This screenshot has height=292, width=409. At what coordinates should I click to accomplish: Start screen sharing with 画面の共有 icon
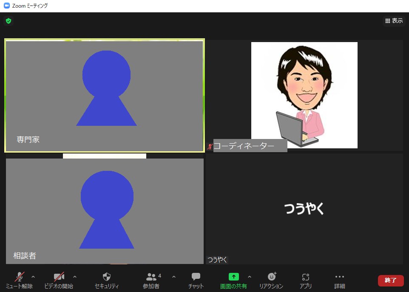click(233, 277)
